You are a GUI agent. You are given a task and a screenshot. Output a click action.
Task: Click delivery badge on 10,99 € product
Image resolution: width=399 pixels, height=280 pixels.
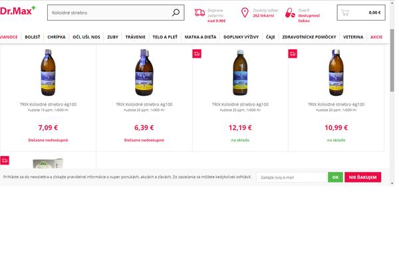tap(293, 53)
